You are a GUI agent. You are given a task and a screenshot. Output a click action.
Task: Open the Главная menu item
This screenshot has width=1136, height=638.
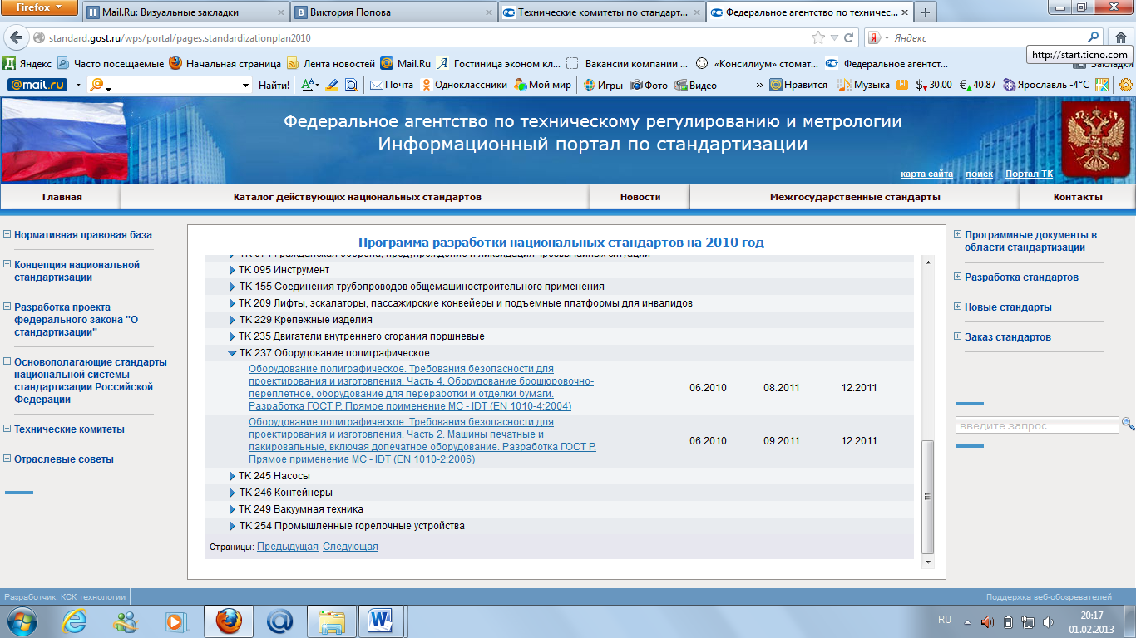(x=62, y=197)
